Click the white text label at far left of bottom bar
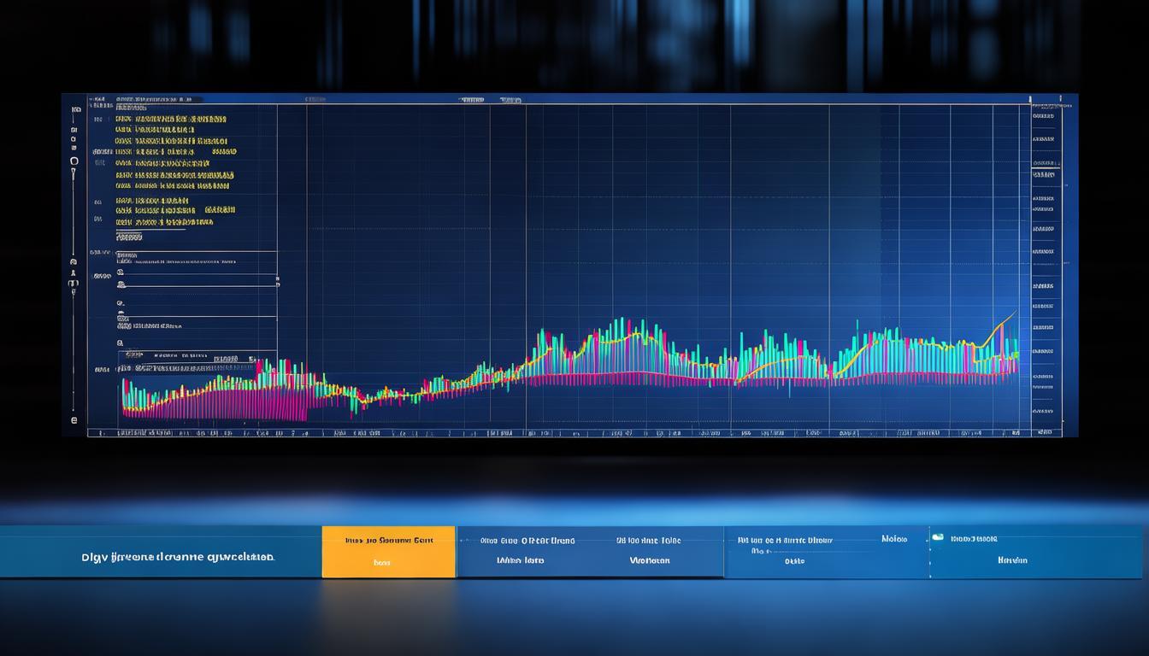 tap(178, 557)
